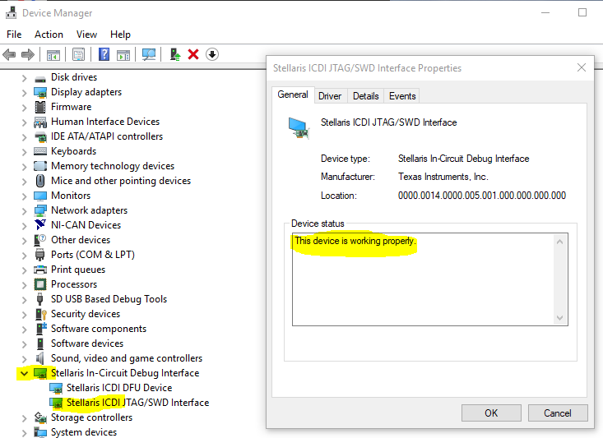
Task: Expand the Ports (COM & LPT) node
Action: [x=24, y=256]
